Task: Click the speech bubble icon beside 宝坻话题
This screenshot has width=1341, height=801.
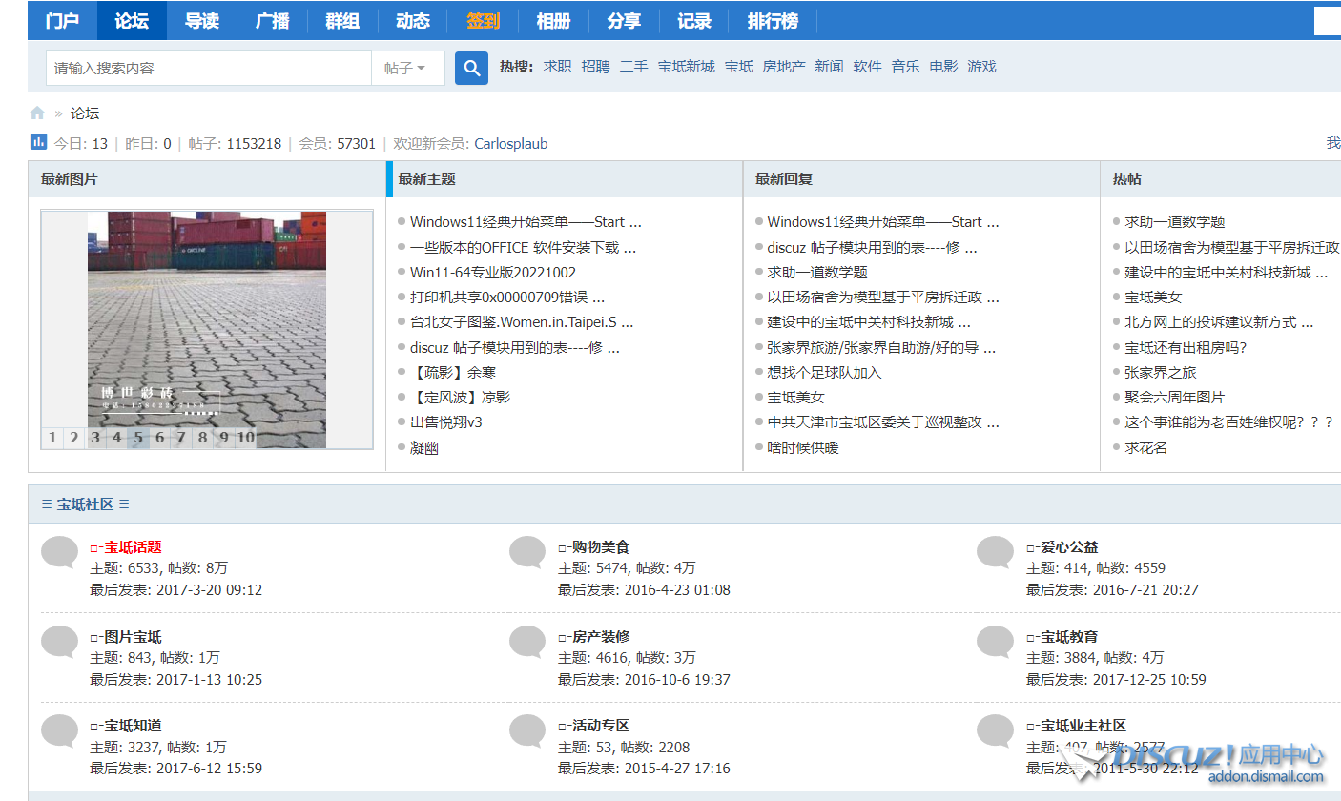Action: pyautogui.click(x=59, y=552)
